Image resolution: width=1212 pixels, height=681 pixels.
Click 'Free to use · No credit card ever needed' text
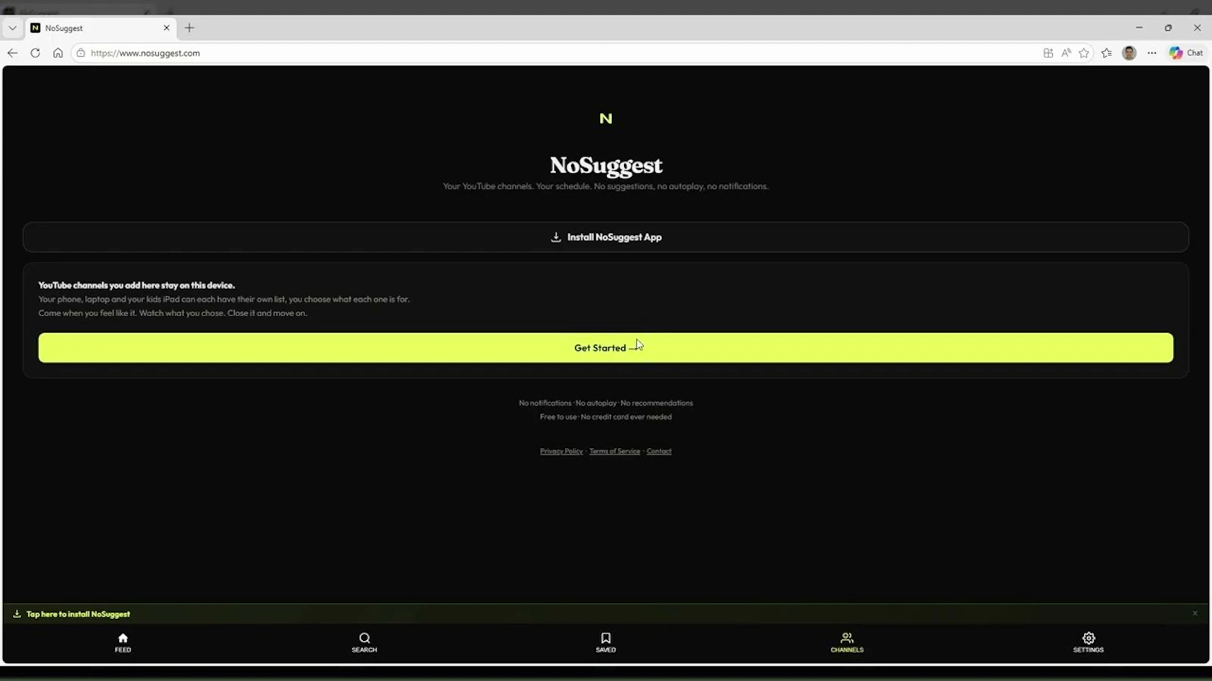click(605, 416)
